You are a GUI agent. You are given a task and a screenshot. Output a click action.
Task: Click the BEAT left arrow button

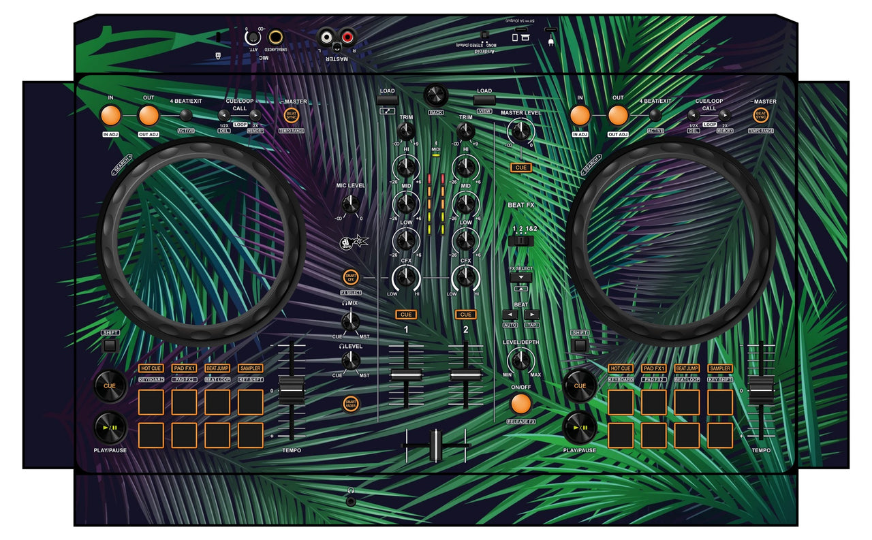510,314
